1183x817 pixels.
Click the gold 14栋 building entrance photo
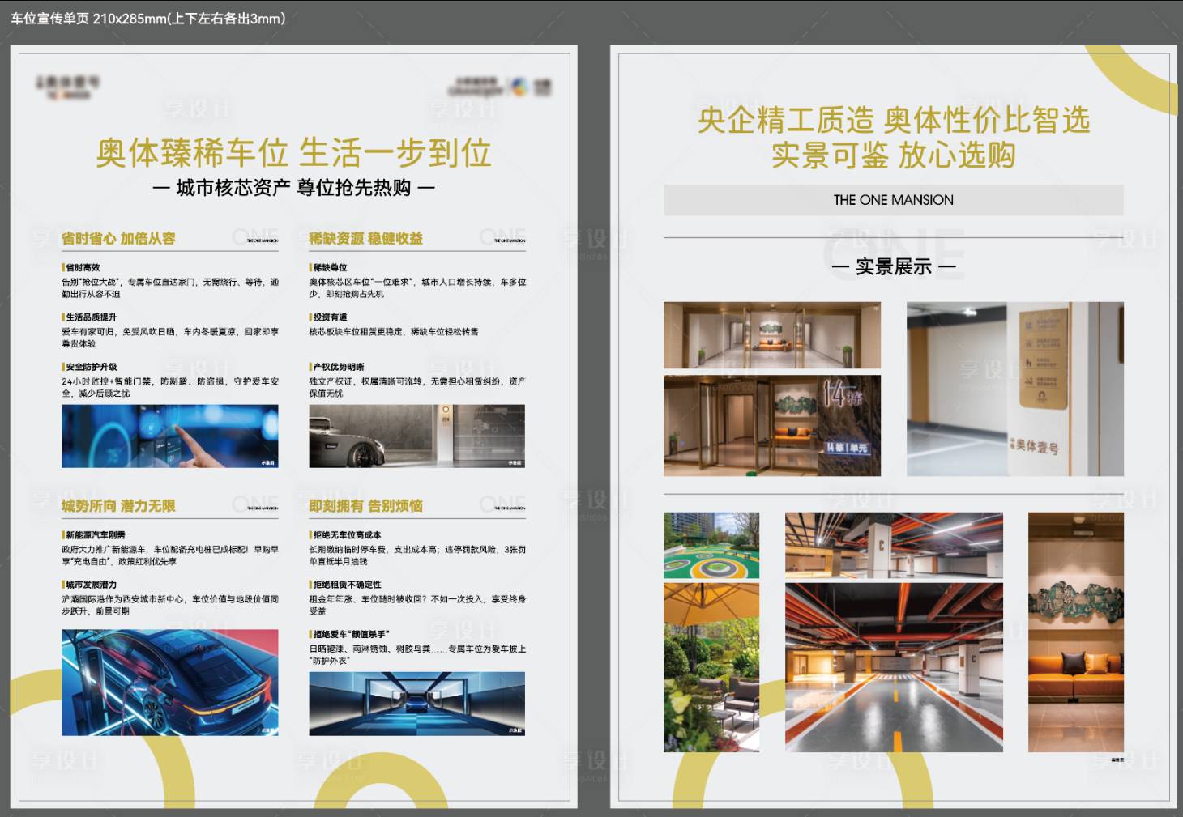(772, 427)
